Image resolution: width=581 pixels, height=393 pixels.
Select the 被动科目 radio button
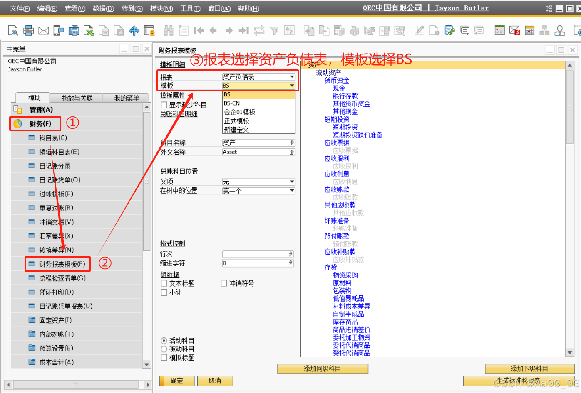coord(164,349)
